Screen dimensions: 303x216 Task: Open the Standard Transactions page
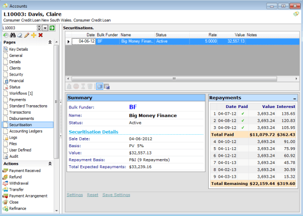click(28, 106)
